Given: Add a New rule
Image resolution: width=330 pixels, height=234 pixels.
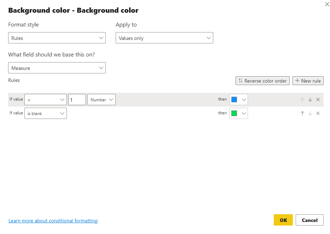Looking at the screenshot, I should click(308, 80).
